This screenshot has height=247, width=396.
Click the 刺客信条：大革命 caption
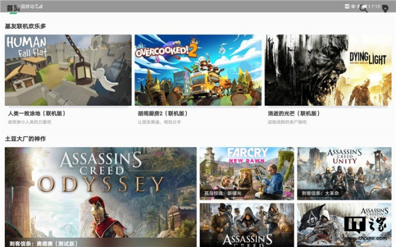[x=320, y=193]
